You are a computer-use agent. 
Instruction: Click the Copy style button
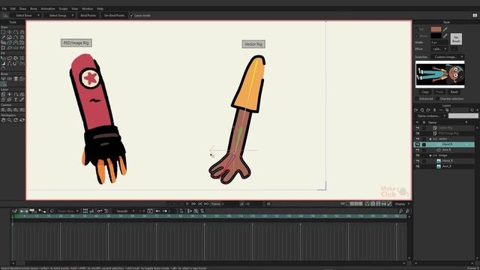click(x=425, y=91)
